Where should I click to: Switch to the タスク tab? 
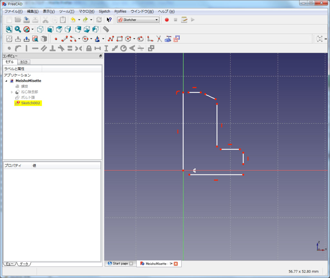pyautogui.click(x=24, y=62)
